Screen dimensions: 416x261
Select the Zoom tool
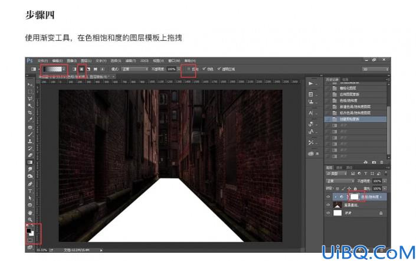tap(30, 220)
